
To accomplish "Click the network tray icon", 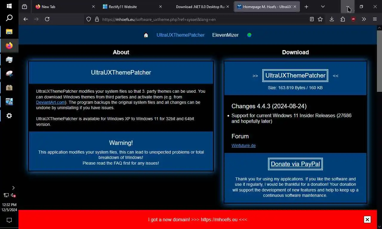I will [x=6, y=195].
